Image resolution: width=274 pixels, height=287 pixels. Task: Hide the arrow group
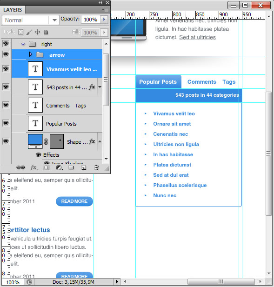pyautogui.click(x=6, y=54)
